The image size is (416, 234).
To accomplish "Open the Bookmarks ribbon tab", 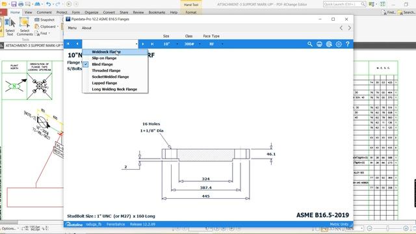I will (x=157, y=12).
